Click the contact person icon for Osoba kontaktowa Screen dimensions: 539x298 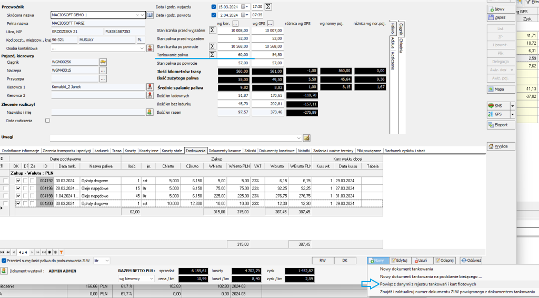149,48
